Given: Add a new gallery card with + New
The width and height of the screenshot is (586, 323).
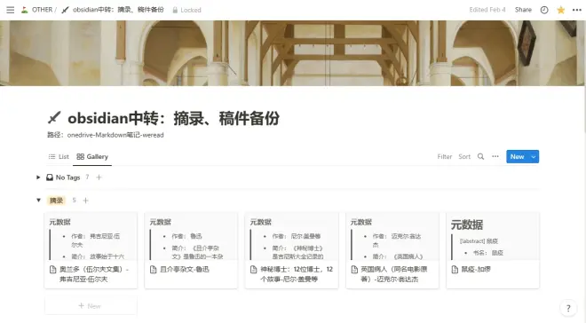Looking at the screenshot, I should 91,306.
